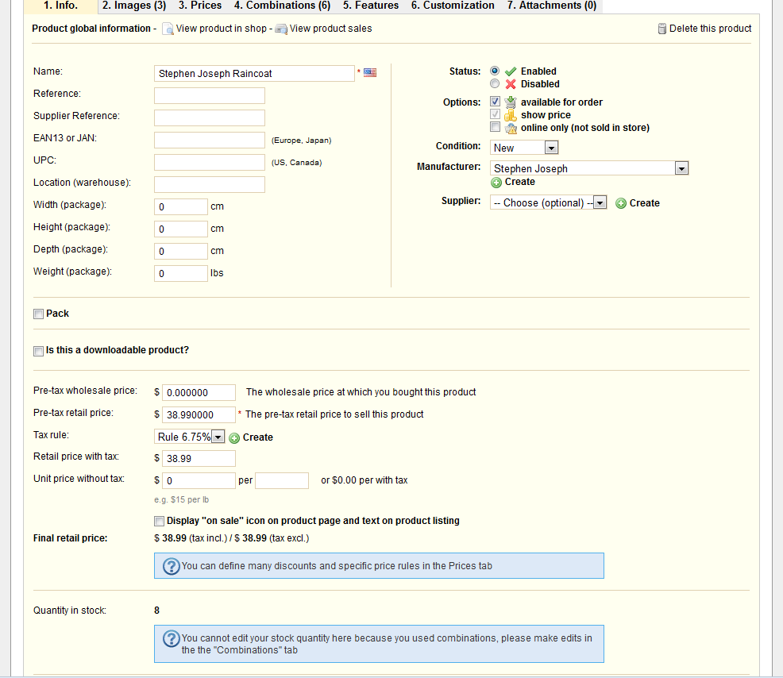Open the 7. Attachments (0) tab
Viewport: 783px width, 678px height.
click(552, 6)
